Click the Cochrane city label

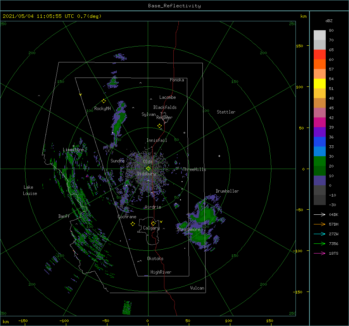pyautogui.click(x=127, y=217)
